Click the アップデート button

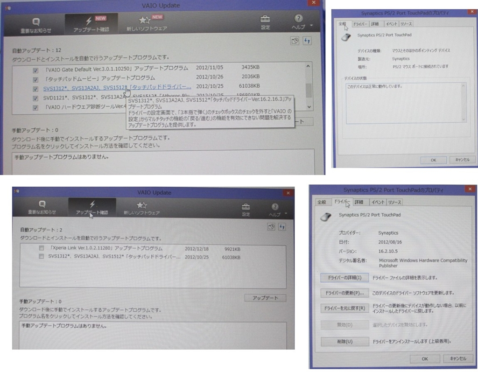265,298
